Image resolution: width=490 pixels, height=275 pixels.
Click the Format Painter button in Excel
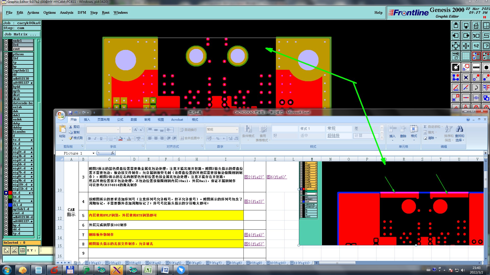coord(76,138)
